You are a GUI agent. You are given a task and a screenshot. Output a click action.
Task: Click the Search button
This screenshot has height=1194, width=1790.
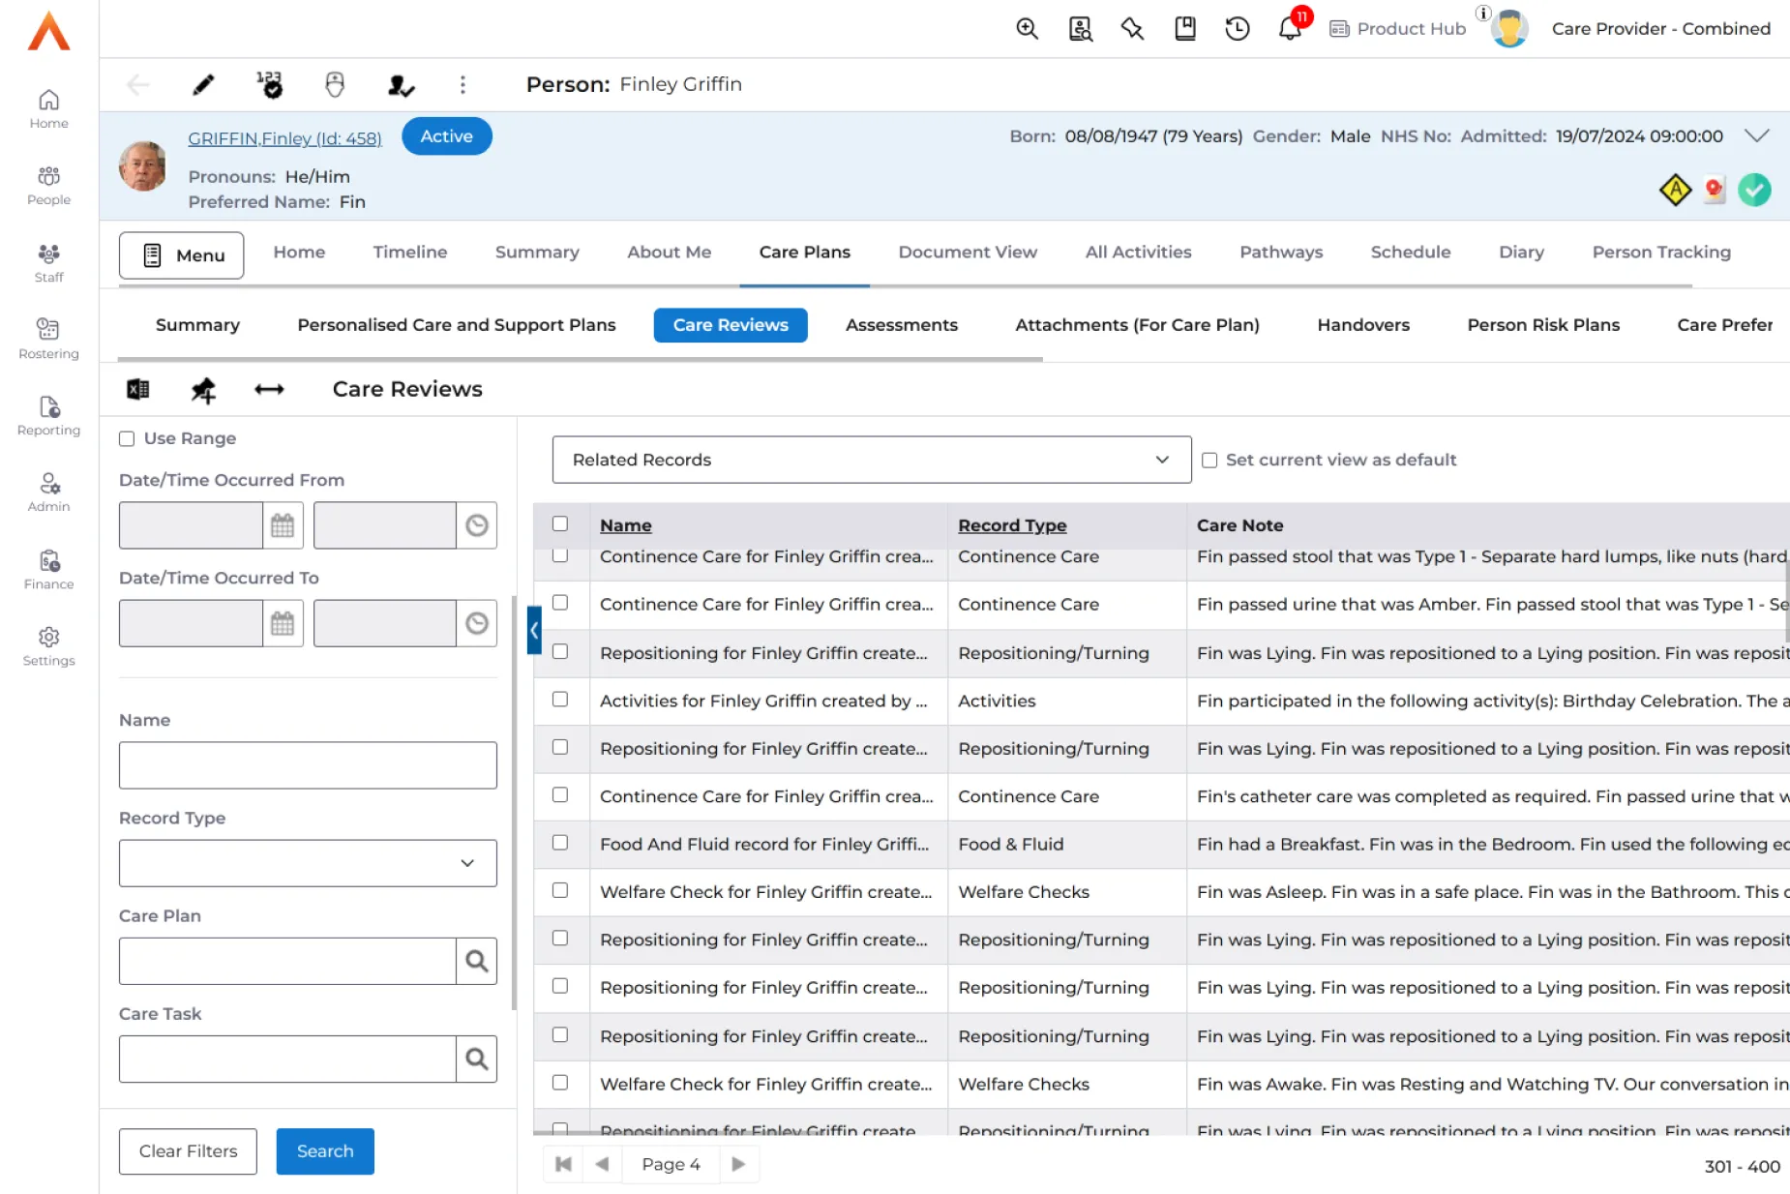coord(325,1151)
